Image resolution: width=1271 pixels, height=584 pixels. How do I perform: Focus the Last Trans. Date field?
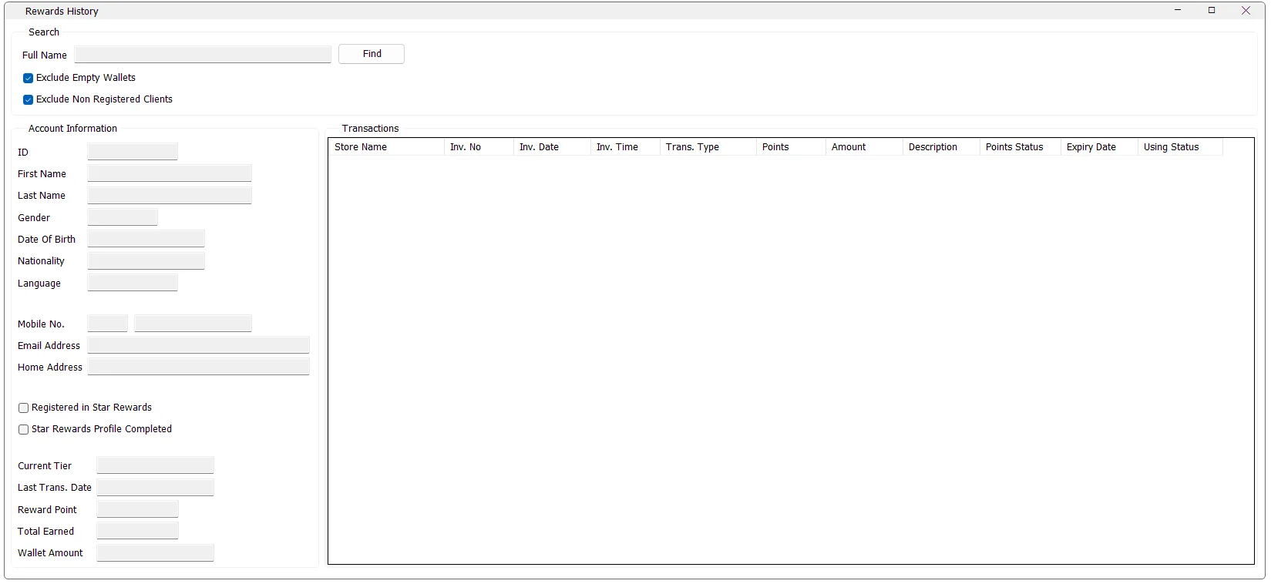(156, 487)
